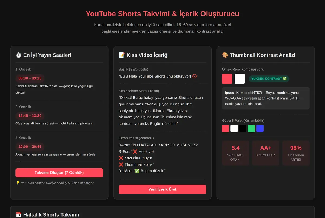
Task: Click the prohibited sign emoji in the title
Action: (x=194, y=76)
